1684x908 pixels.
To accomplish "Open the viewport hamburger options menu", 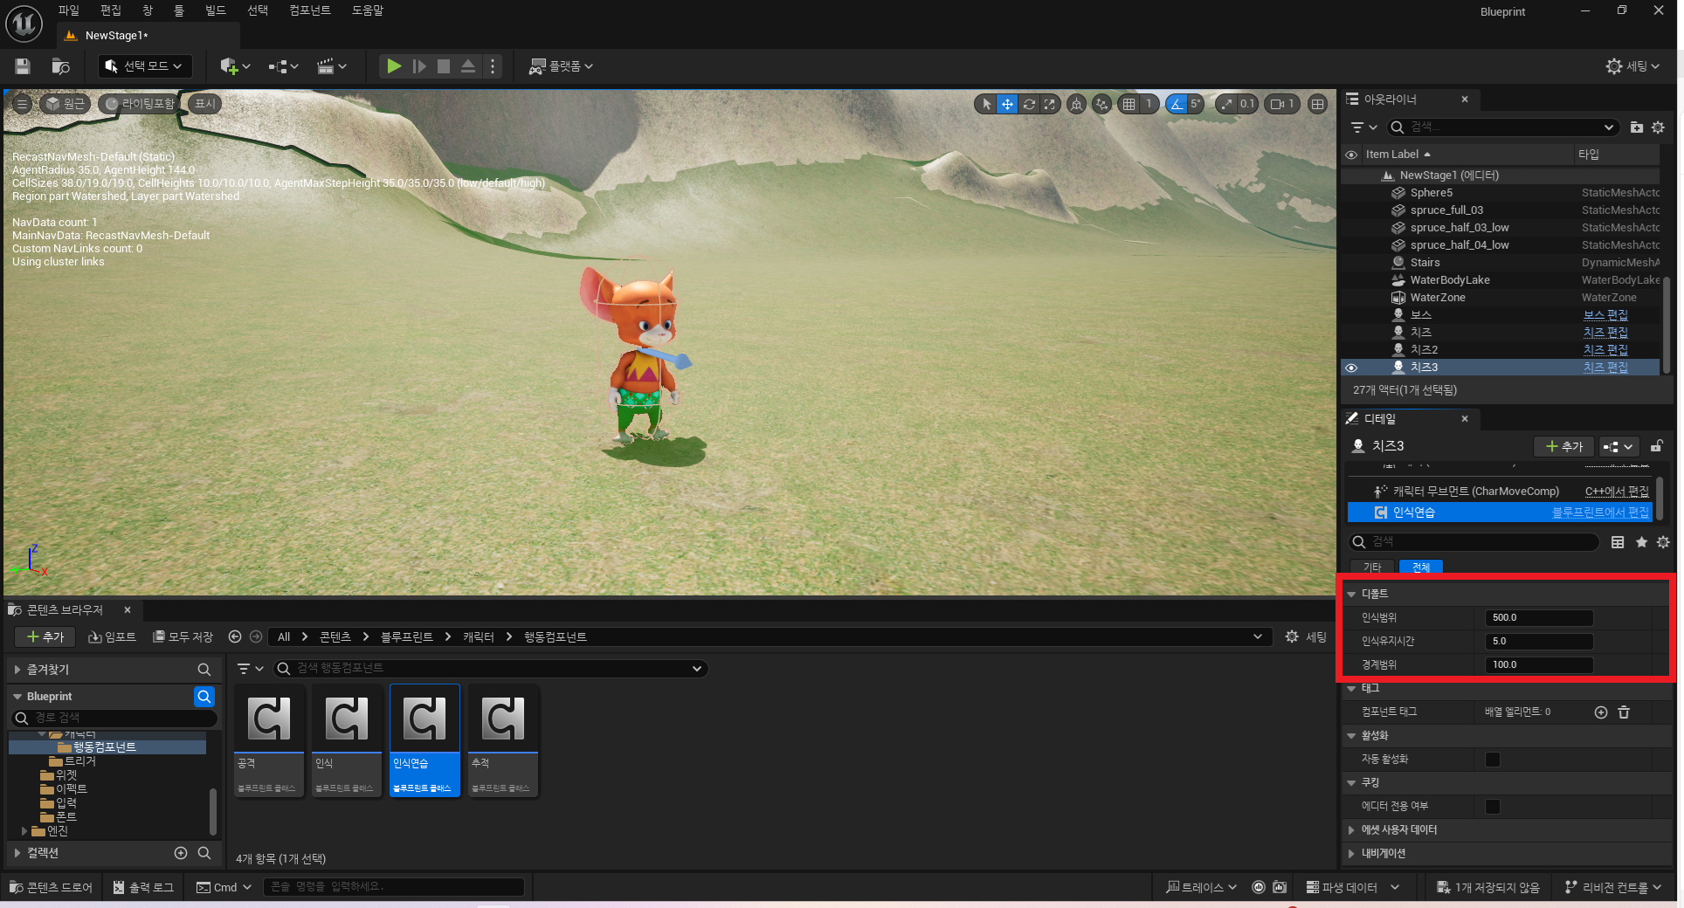I will coord(23,104).
